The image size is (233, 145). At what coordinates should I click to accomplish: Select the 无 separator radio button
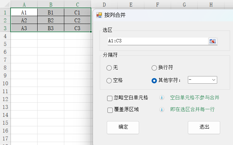pyautogui.click(x=109, y=68)
